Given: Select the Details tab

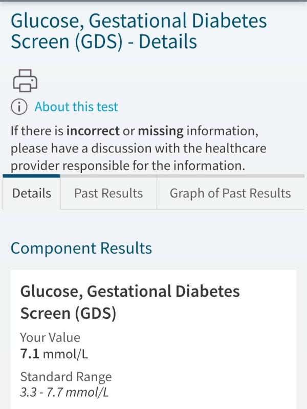Looking at the screenshot, I should (32, 193).
